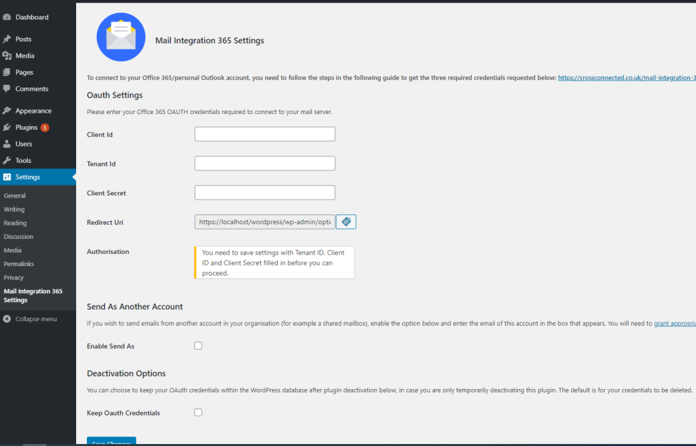Screen dimensions: 696x446
Task: Click the Settings sliders icon
Action: [7, 177]
